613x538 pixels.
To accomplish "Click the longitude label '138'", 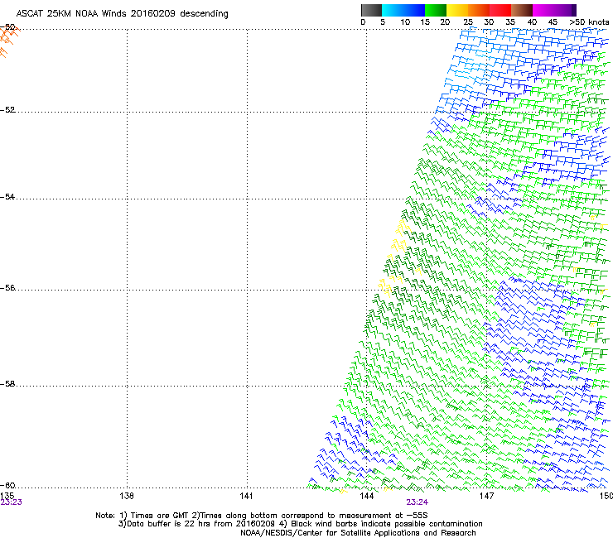I will coord(126,496).
